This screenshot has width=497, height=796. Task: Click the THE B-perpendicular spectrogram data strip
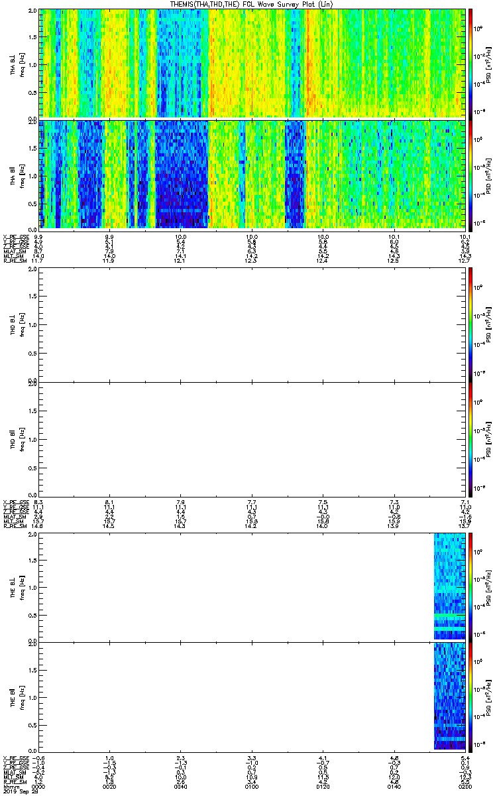pos(449,587)
